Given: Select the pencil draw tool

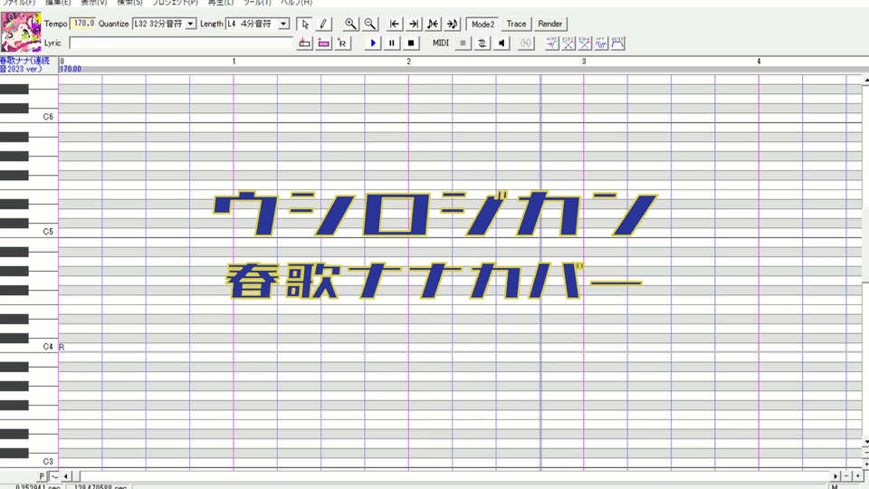Looking at the screenshot, I should [323, 24].
